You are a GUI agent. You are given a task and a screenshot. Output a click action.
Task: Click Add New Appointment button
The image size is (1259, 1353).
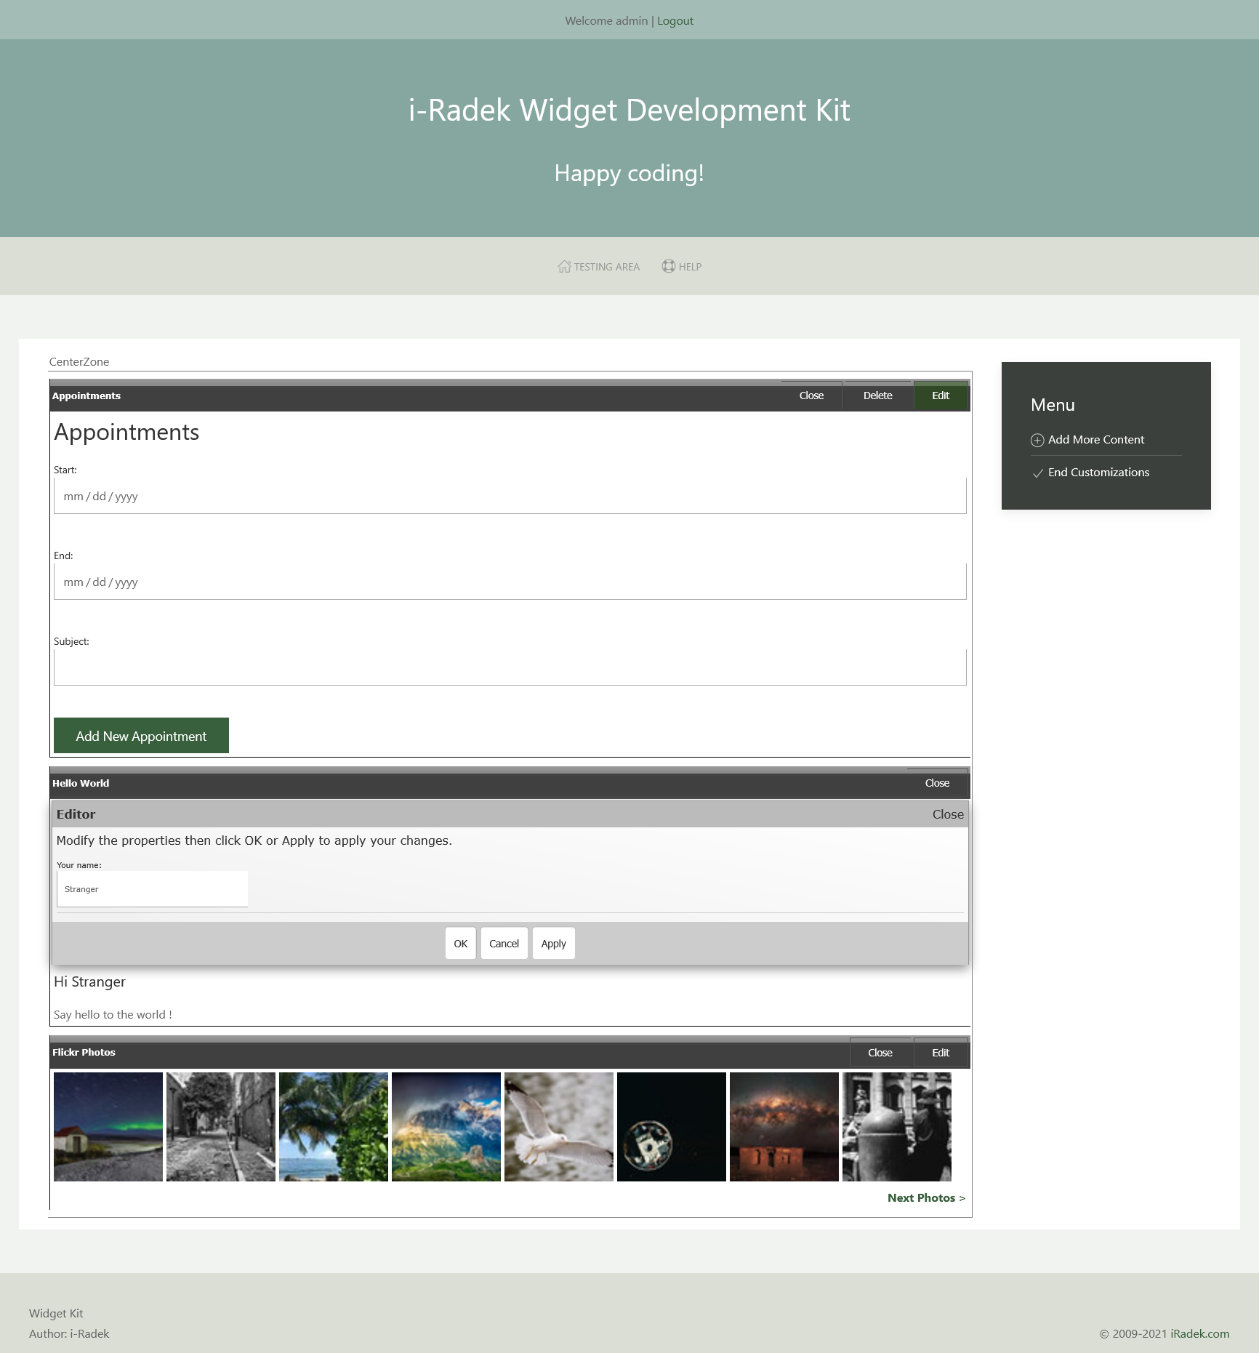tap(141, 736)
